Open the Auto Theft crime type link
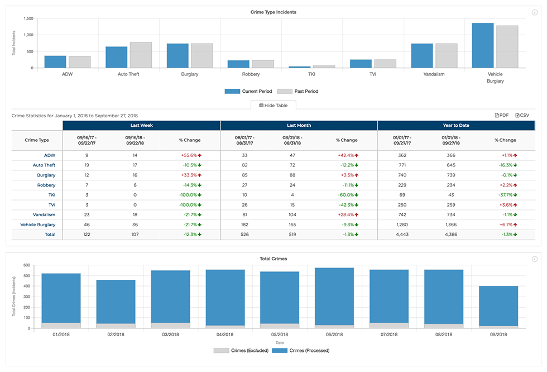 pyautogui.click(x=45, y=165)
